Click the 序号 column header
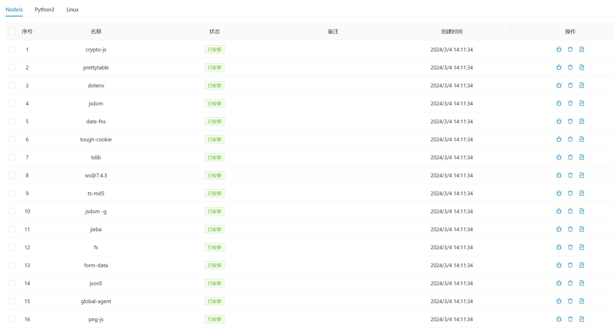Viewport: 615px width, 329px height. click(27, 31)
